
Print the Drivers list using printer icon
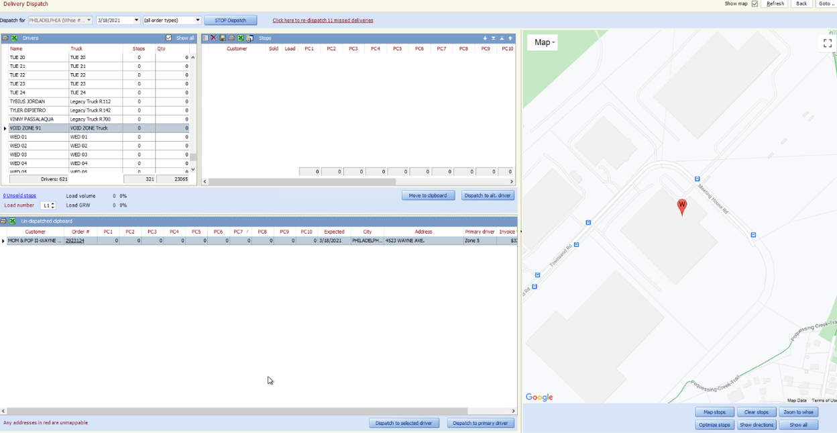click(5, 38)
